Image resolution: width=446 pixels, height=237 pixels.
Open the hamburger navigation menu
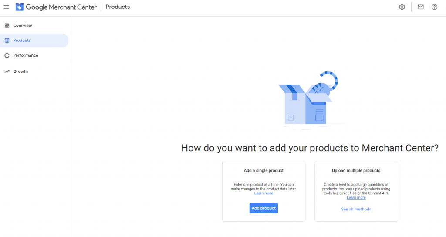click(x=6, y=7)
